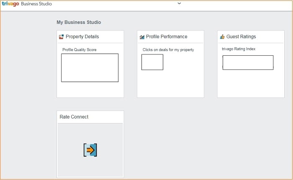
Task: Click the Profile Quality Score label
Action: [80, 50]
